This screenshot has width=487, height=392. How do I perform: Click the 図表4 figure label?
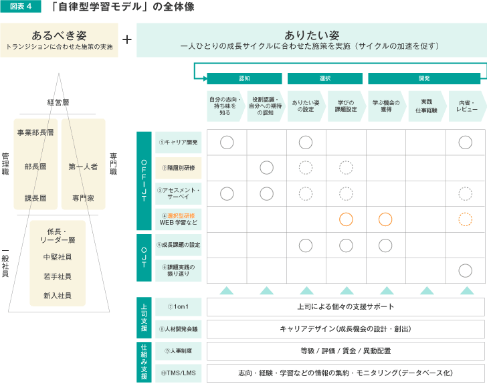(21, 6)
